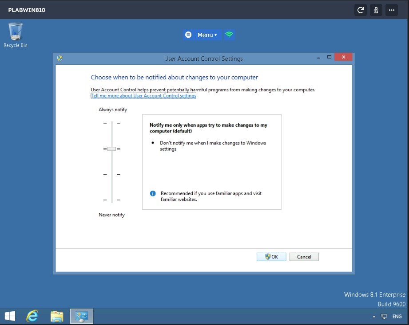Image resolution: width=409 pixels, height=325 pixels.
Task: Click the blue information icon beside Recommended text
Action: (x=153, y=193)
